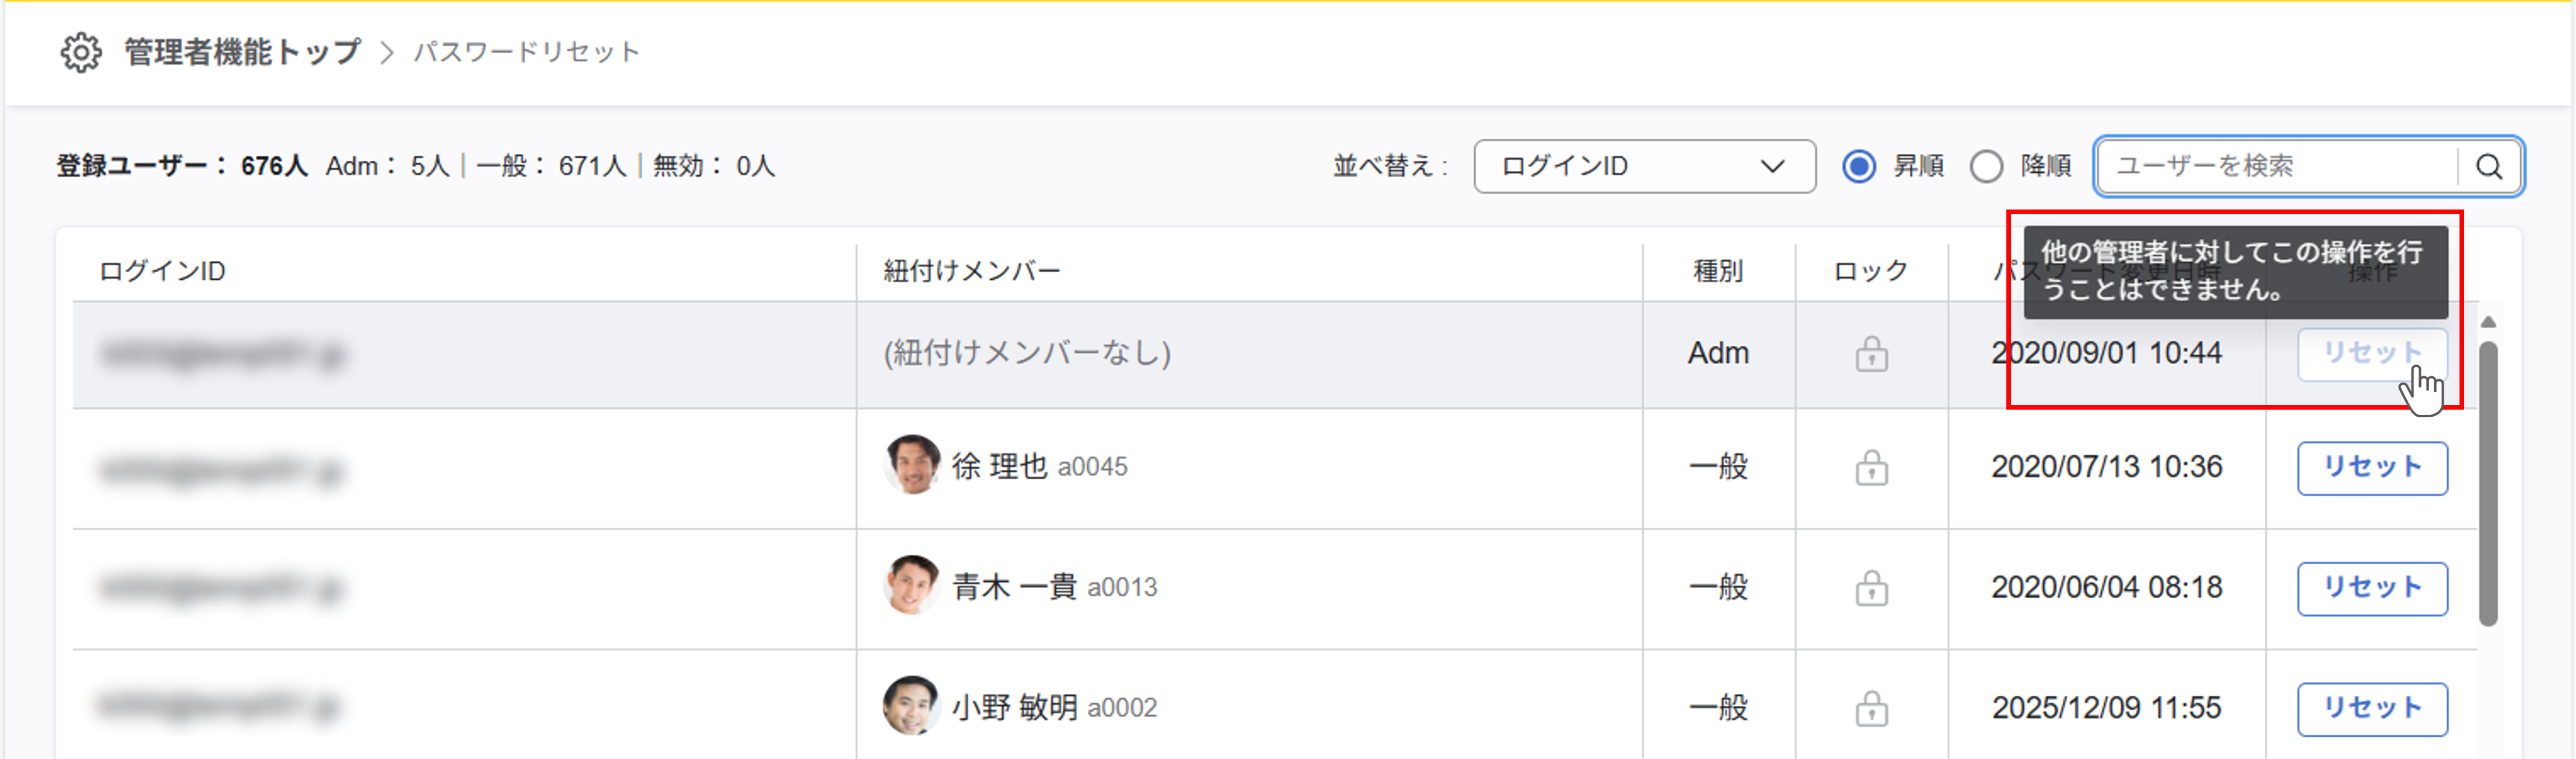Click lock icon for 徐 理也

1871,467
